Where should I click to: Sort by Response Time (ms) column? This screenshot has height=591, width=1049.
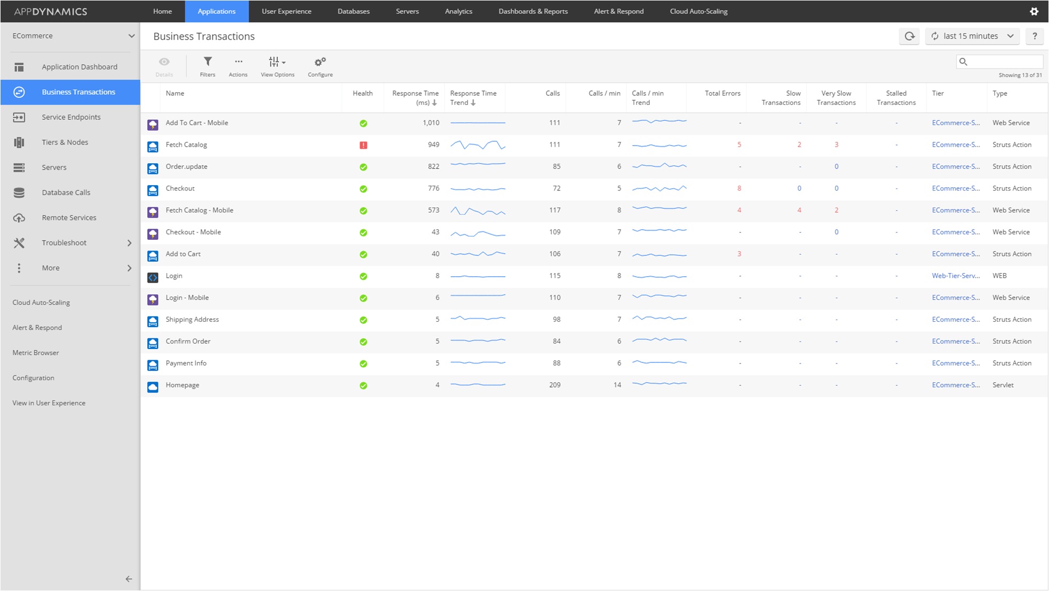(415, 97)
